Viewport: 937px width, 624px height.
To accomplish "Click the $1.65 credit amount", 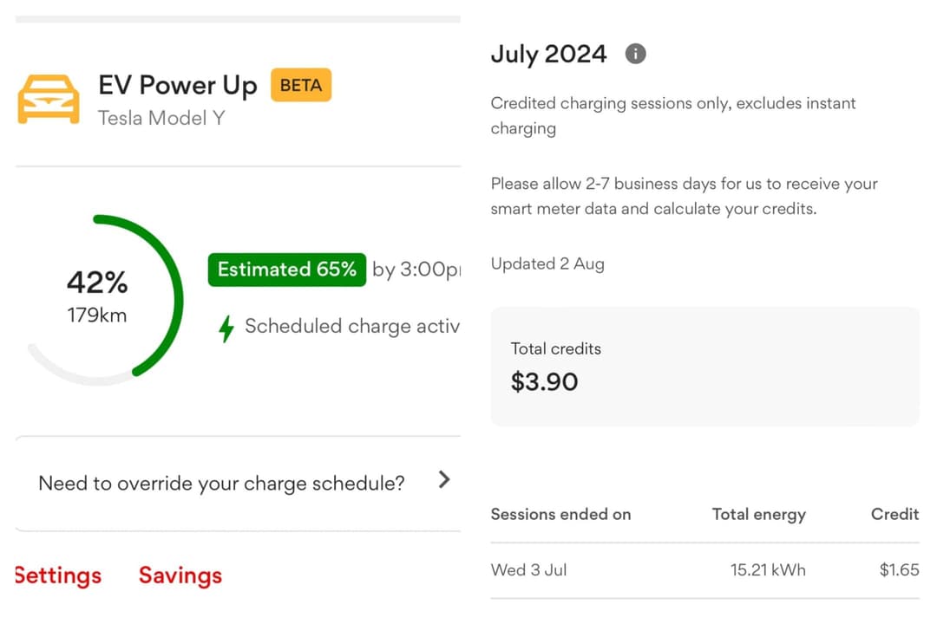I will [x=899, y=570].
